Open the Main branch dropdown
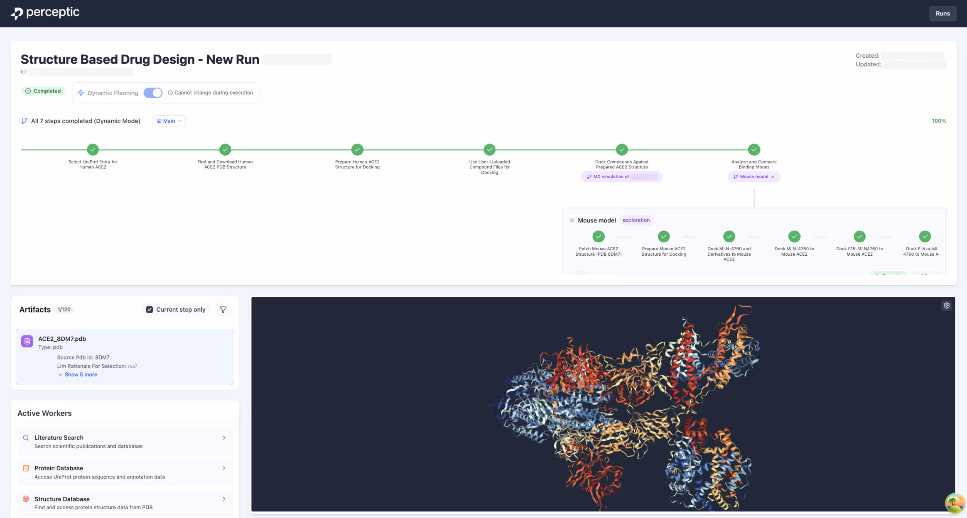The width and height of the screenshot is (967, 518). pyautogui.click(x=169, y=121)
